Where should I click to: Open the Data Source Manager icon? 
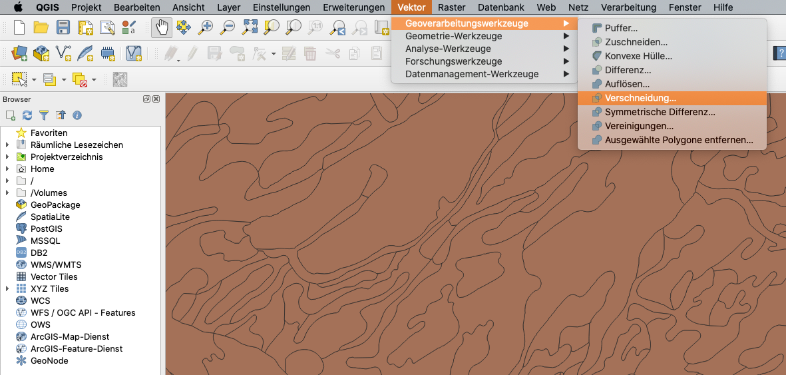click(x=19, y=53)
